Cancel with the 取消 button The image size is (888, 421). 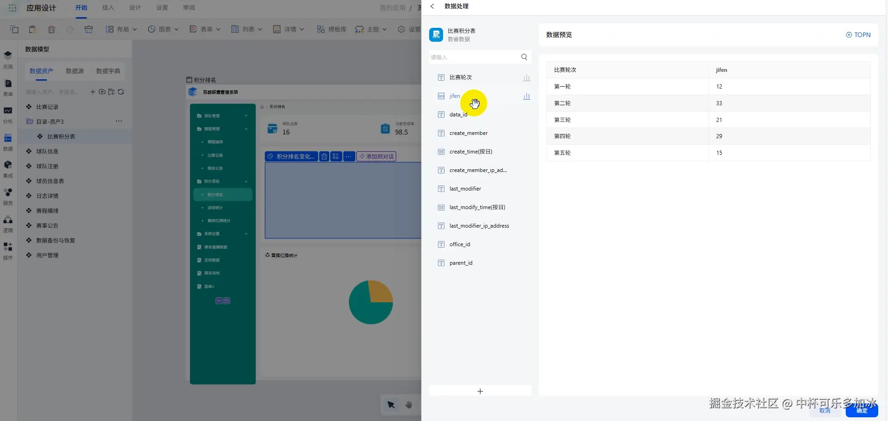825,410
